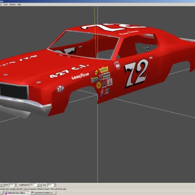Viewport: 195px width, 195px height.
Task: Open the Help menu
Action: pyautogui.click(x=19, y=5)
